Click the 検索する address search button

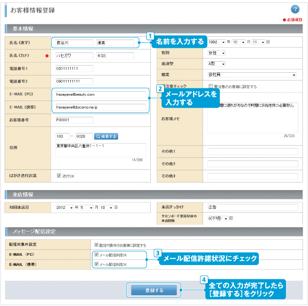106,136
